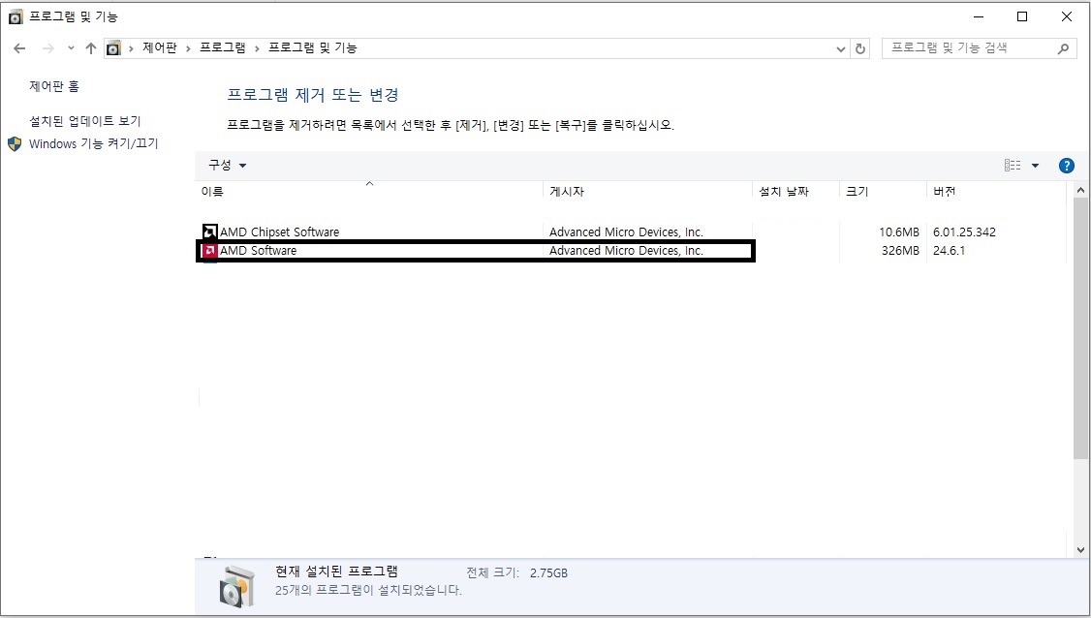Click the publisher cell of AMD Chipset Software
This screenshot has width=1091, height=618.
point(626,232)
